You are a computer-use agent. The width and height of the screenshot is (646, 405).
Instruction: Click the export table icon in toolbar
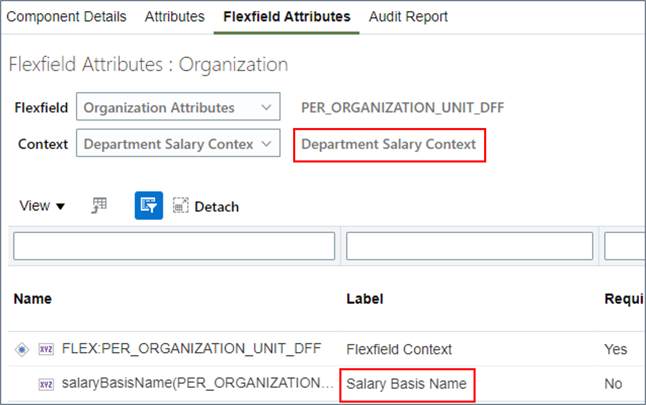[x=99, y=205]
